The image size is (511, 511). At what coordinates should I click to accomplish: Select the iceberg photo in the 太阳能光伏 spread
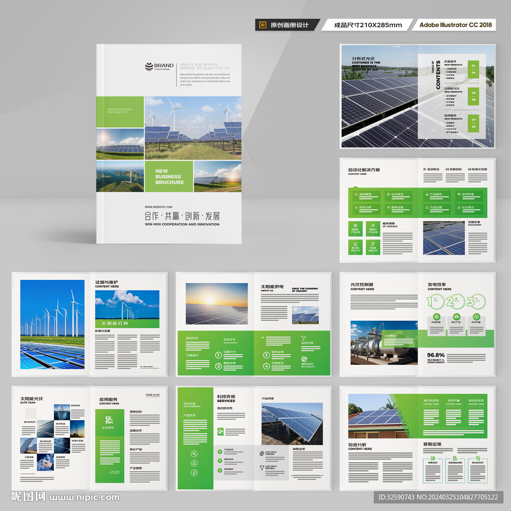62,412
